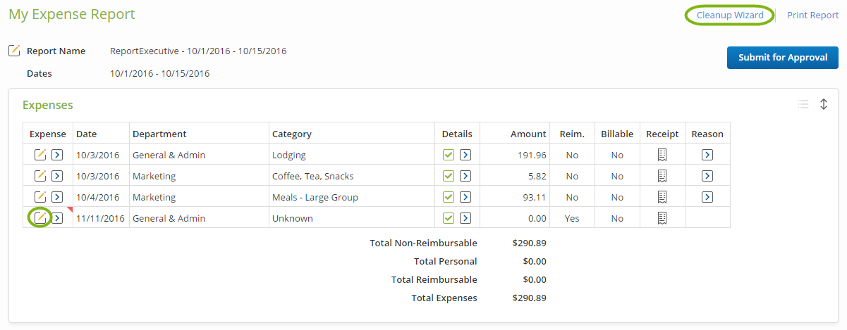Screen dimensions: 847x330
Task: Sort expenses by Category column header
Action: (x=291, y=134)
